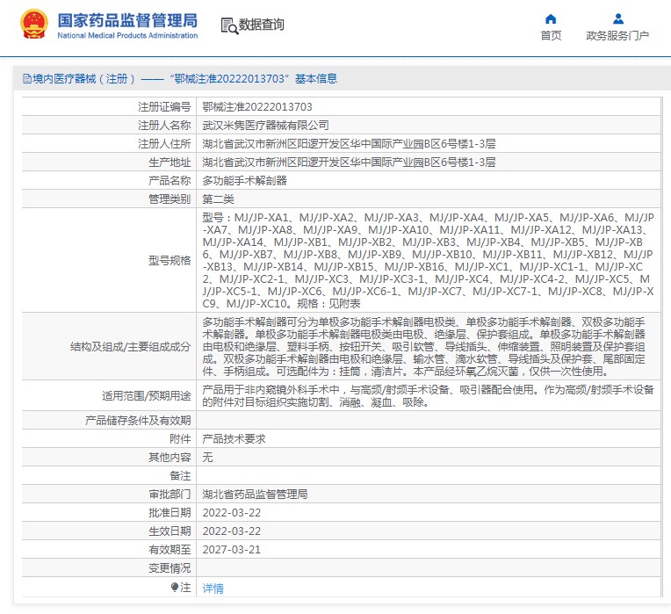
Task: Click the document icon before 境内医疗器械
Action: click(26, 79)
